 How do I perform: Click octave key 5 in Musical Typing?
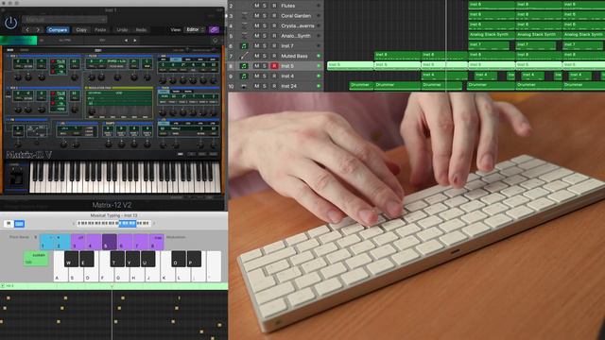click(x=110, y=242)
